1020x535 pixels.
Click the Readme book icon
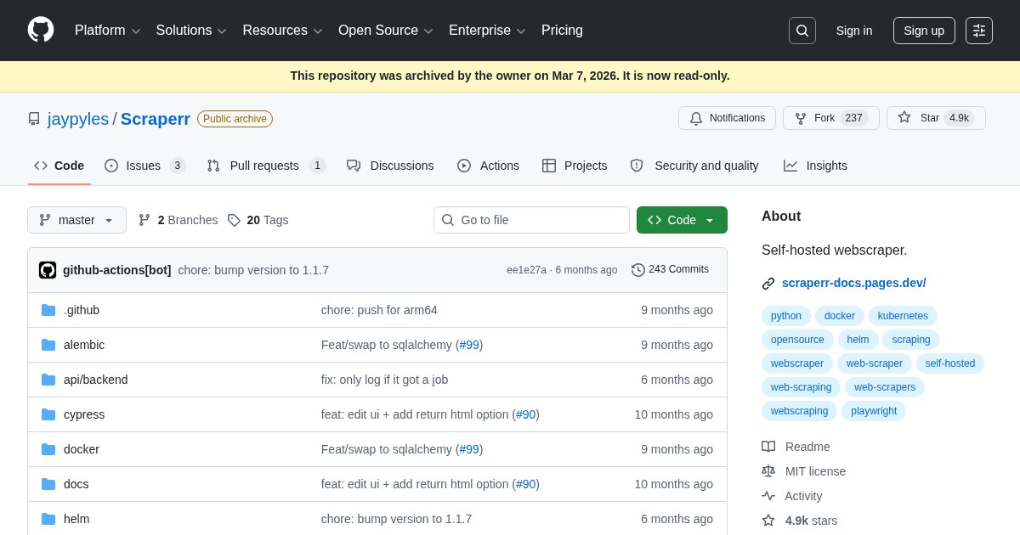(x=768, y=447)
